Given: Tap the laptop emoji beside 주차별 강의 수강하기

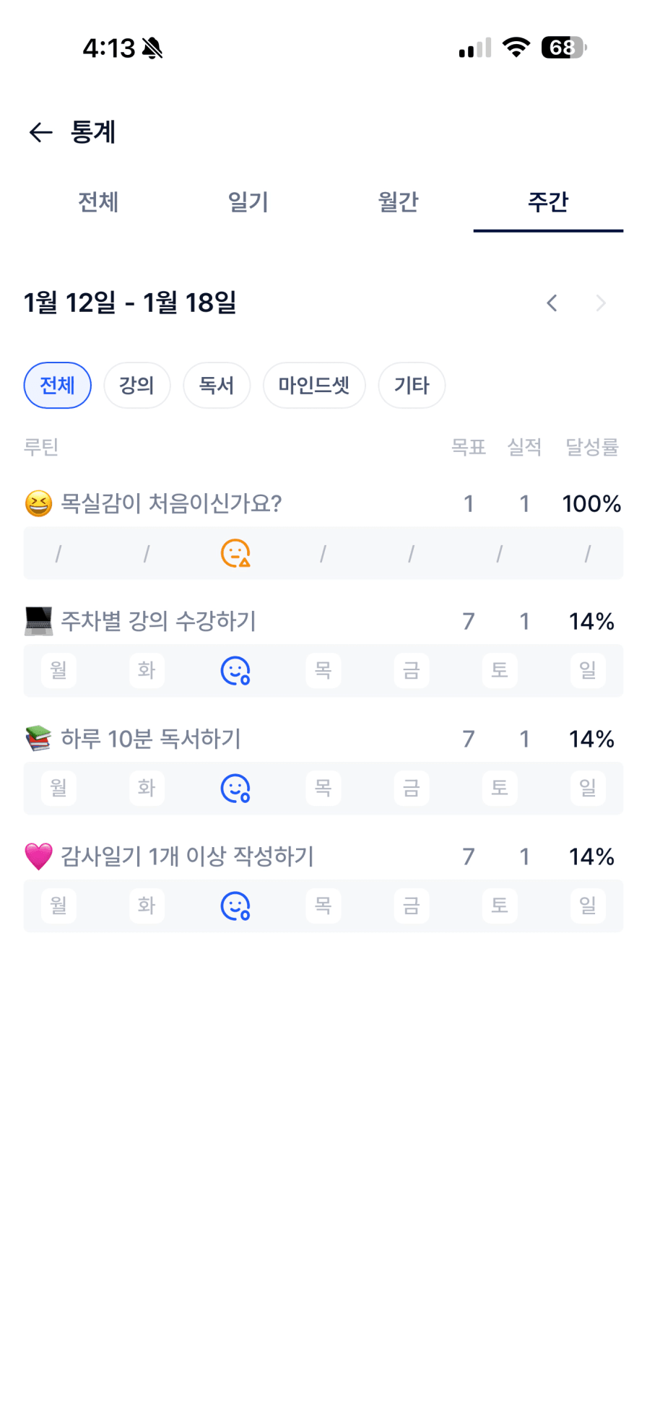Looking at the screenshot, I should pos(39,621).
